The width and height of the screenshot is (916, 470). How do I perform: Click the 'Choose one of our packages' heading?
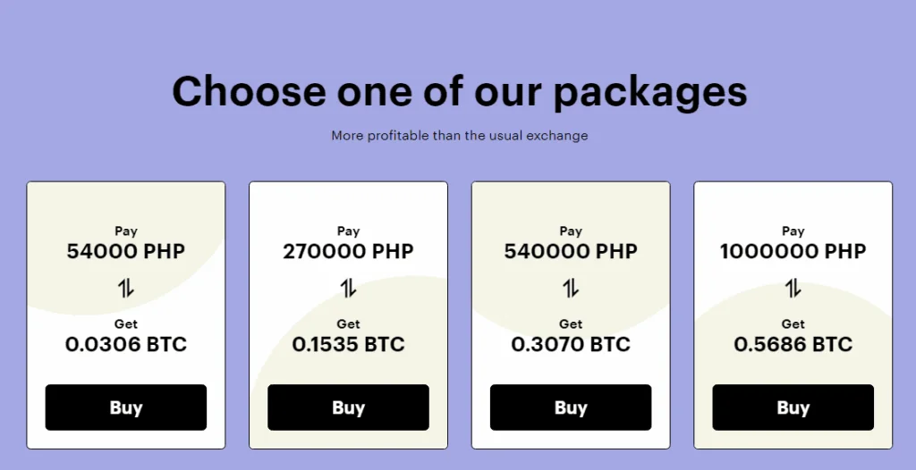(459, 91)
